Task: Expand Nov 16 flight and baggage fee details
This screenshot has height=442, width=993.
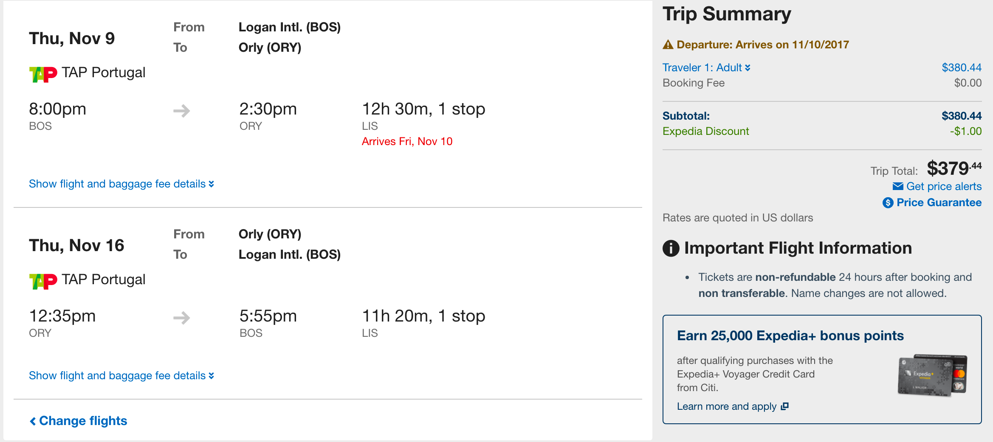Action: point(121,376)
